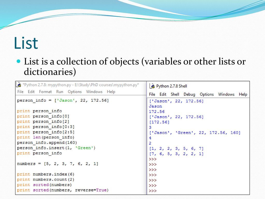Open the Shell menu in Python Shell
The height and width of the screenshot is (199, 265).
click(175, 94)
